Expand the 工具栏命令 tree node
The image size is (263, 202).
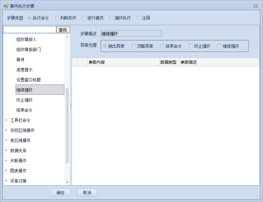[x=6, y=120]
